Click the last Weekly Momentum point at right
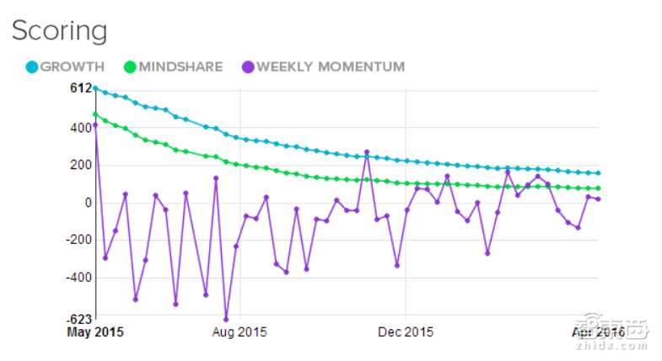The height and width of the screenshot is (361, 662). (598, 199)
